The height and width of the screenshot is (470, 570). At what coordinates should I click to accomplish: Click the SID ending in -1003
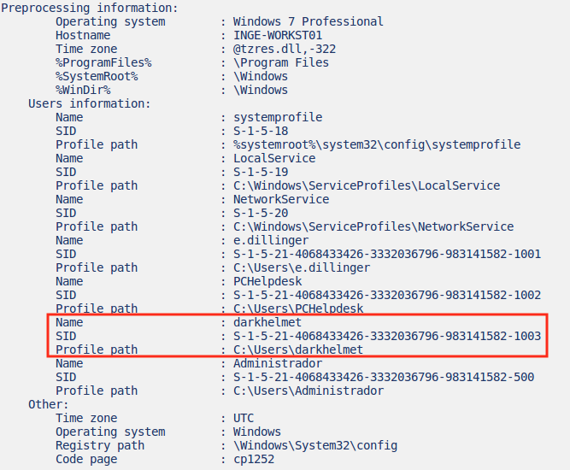[387, 336]
